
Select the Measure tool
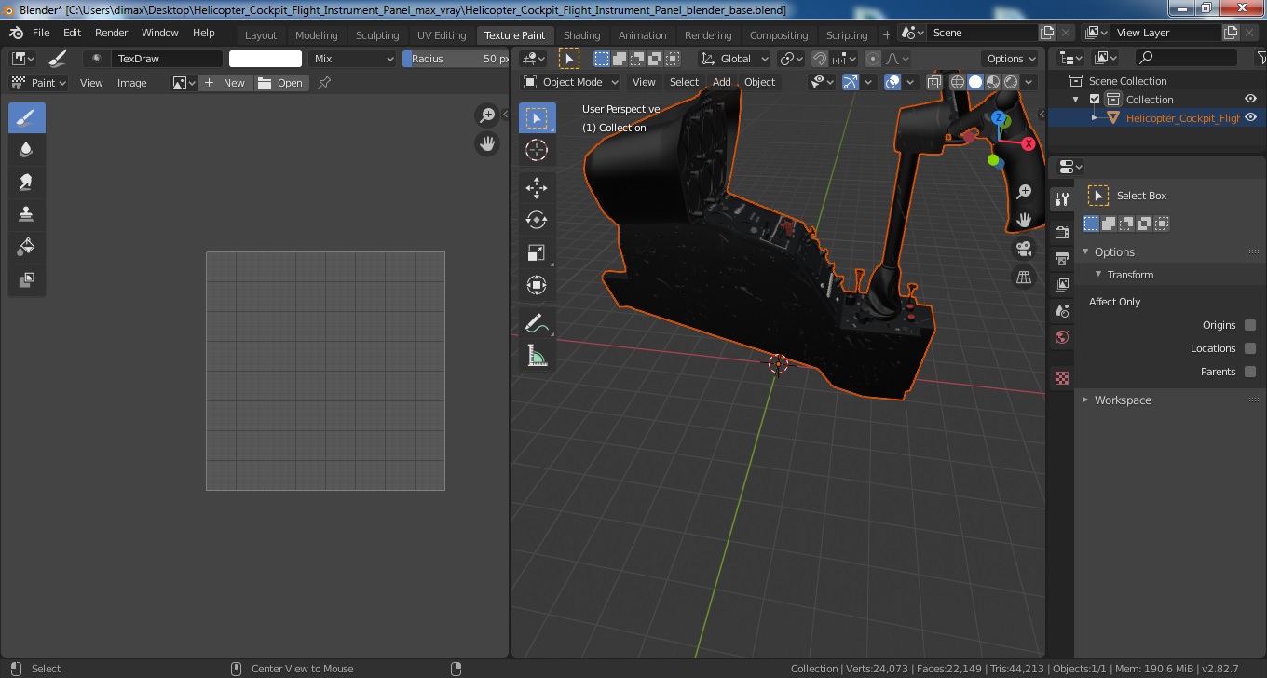pos(537,356)
